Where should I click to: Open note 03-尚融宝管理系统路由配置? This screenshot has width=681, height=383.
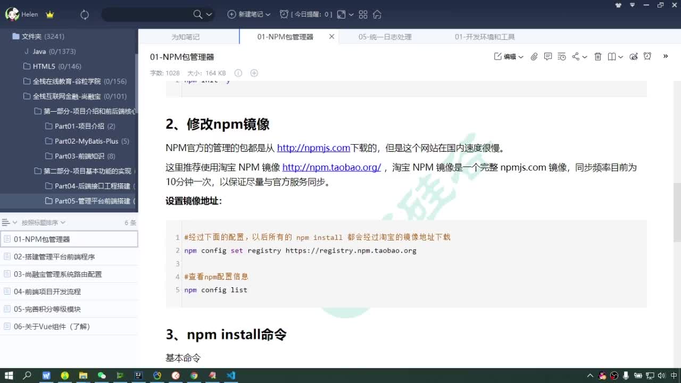tap(69, 274)
